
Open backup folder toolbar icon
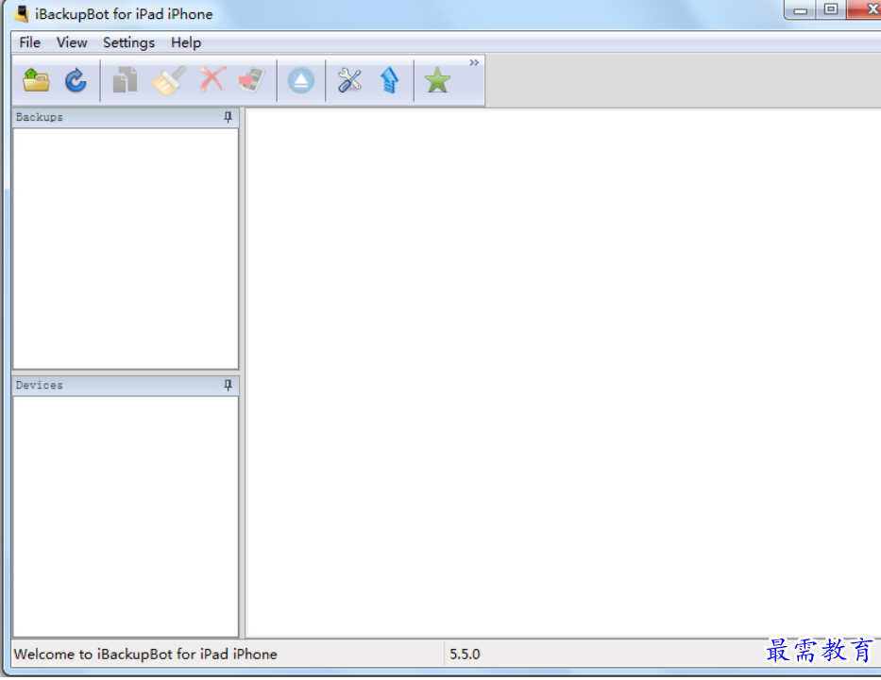[36, 80]
